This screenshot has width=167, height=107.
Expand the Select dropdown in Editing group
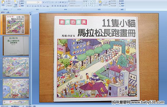122,6
